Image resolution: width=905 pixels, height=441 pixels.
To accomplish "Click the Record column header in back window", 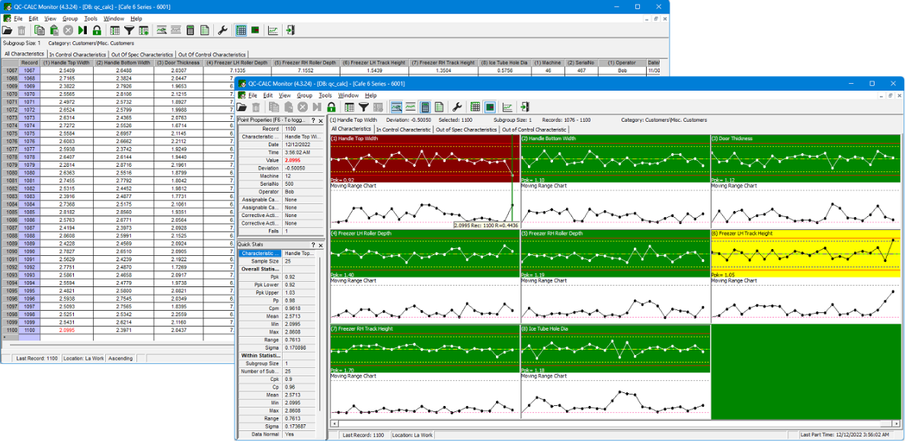I will (x=30, y=62).
